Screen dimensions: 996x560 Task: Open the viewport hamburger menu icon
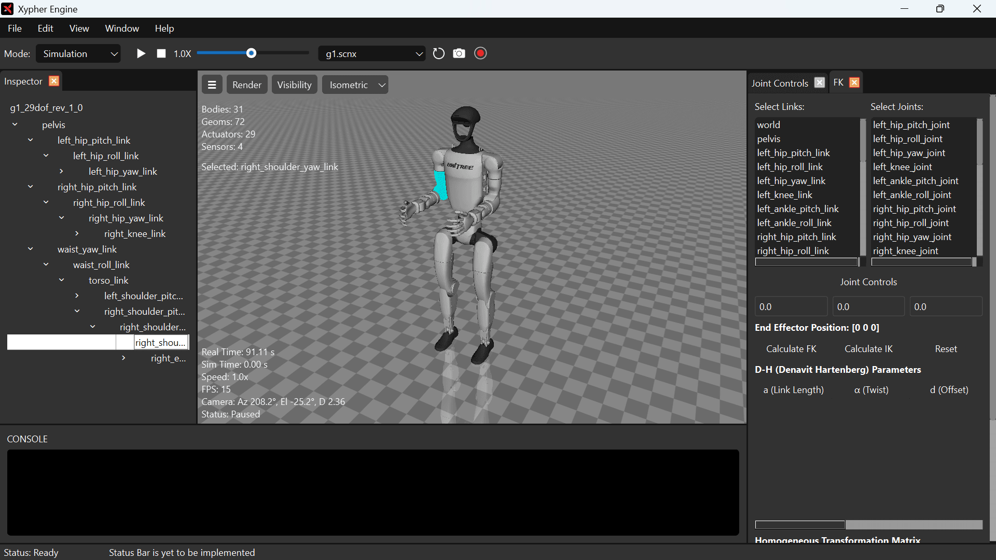coord(212,84)
